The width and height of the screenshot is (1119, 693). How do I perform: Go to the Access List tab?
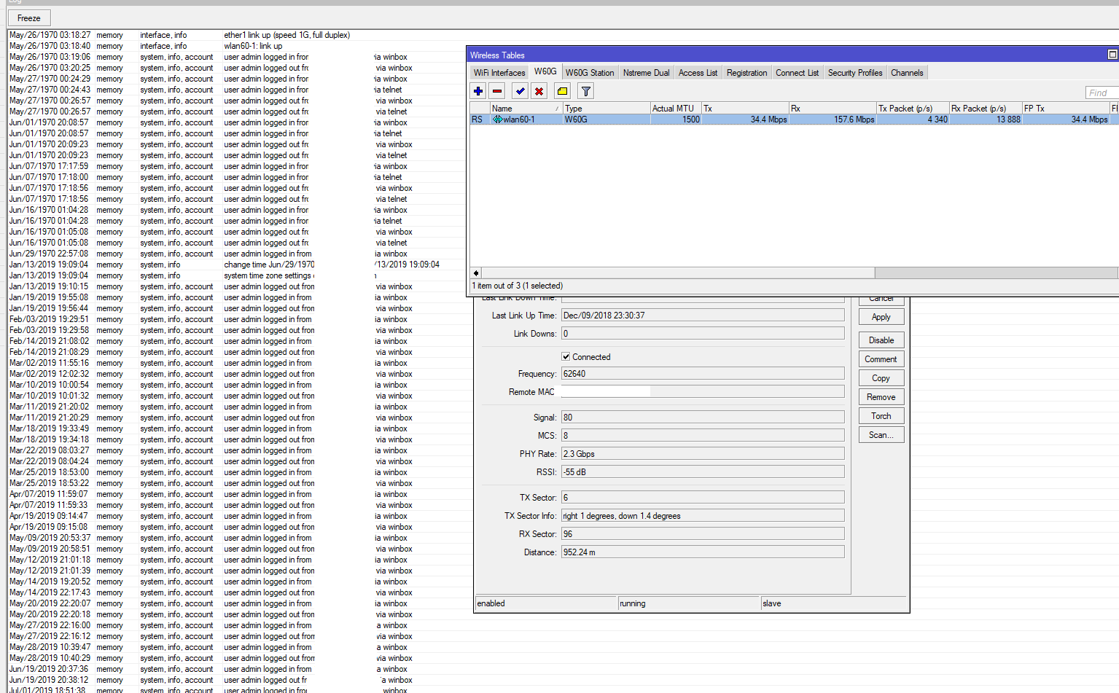[698, 73]
